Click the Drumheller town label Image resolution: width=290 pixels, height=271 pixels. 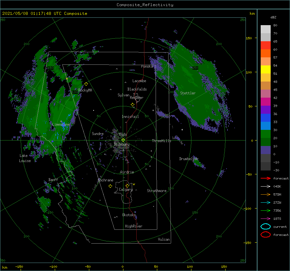pyautogui.click(x=189, y=159)
